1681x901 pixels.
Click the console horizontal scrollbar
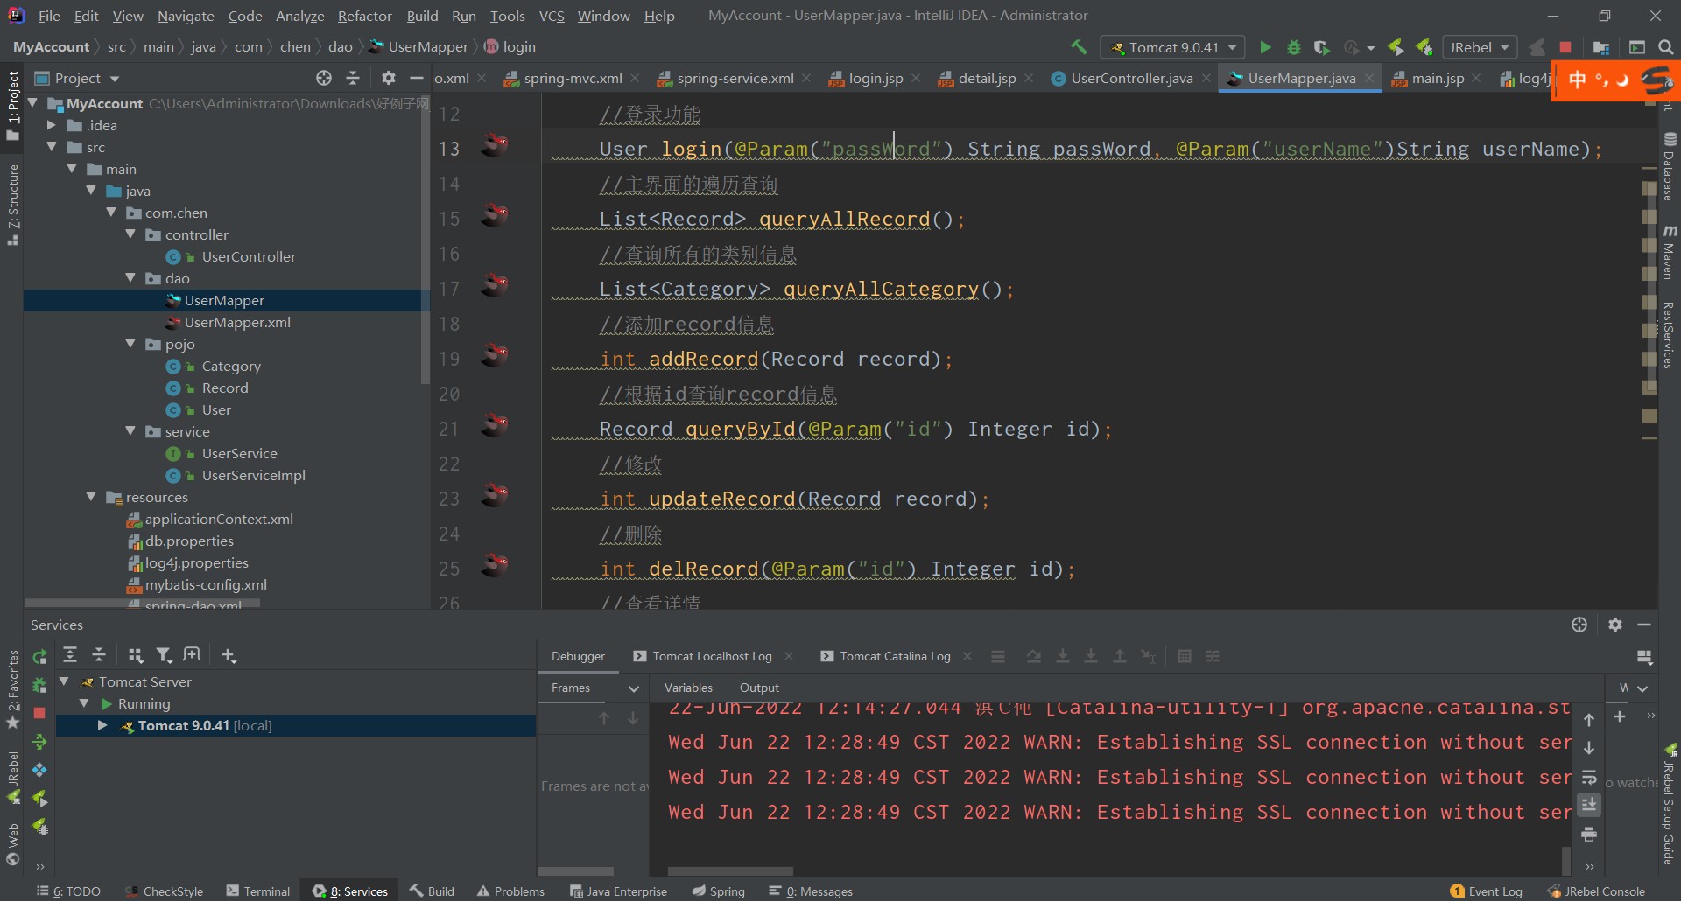click(x=730, y=871)
